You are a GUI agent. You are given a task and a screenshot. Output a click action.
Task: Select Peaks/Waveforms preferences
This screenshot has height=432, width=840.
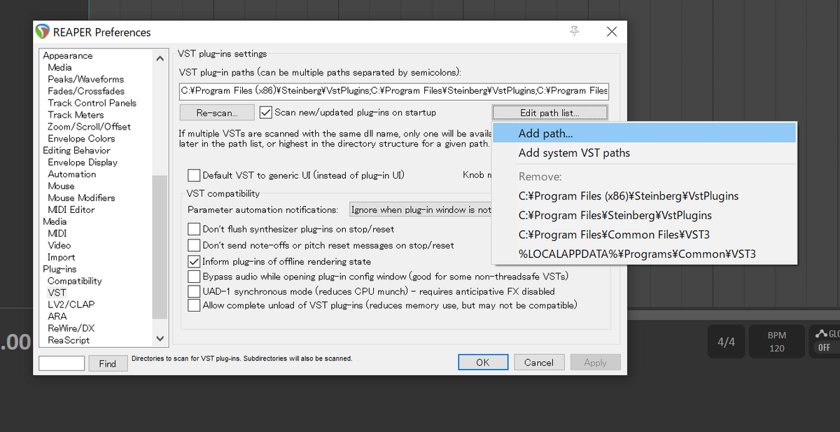[x=85, y=79]
